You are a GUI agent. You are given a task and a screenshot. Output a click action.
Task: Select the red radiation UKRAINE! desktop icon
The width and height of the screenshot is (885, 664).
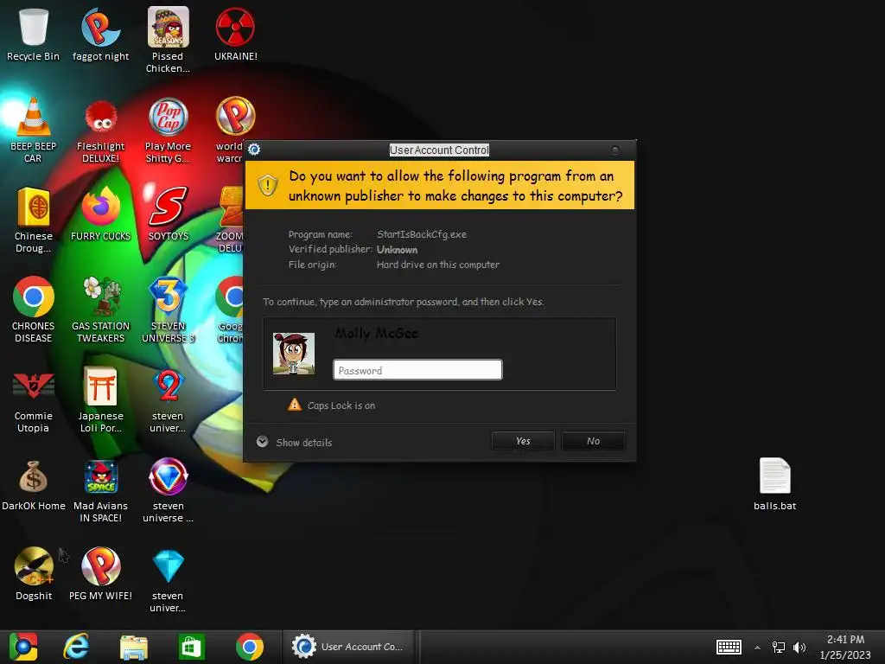click(235, 34)
